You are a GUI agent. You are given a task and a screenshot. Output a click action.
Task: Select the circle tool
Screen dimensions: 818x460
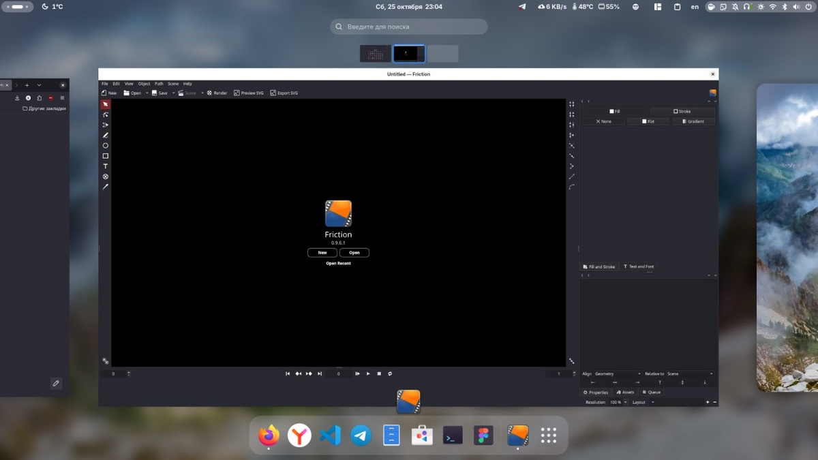pyautogui.click(x=106, y=146)
